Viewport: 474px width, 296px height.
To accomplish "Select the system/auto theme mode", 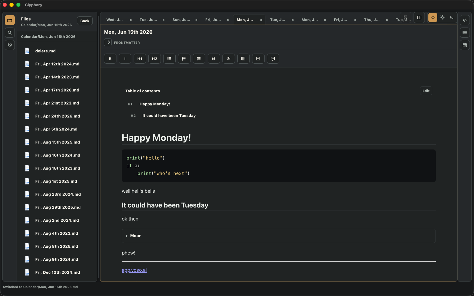I will [x=433, y=17].
